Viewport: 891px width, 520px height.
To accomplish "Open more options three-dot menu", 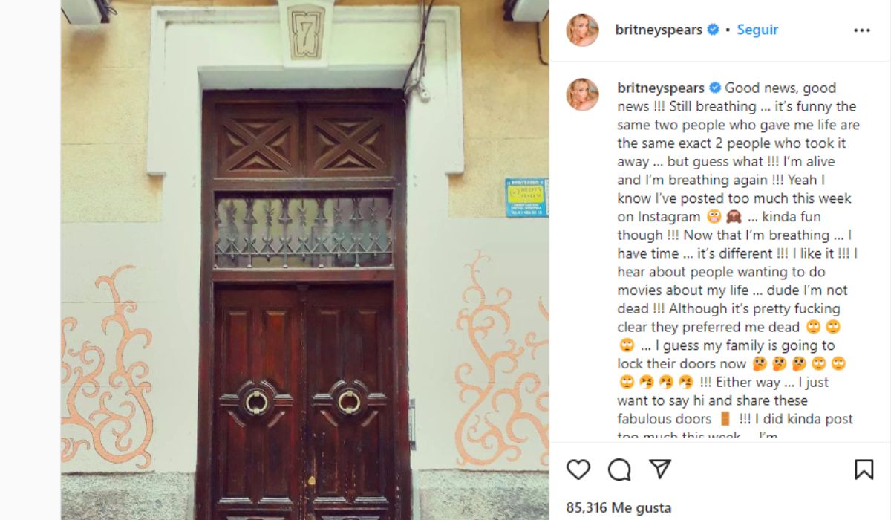I will [x=862, y=30].
